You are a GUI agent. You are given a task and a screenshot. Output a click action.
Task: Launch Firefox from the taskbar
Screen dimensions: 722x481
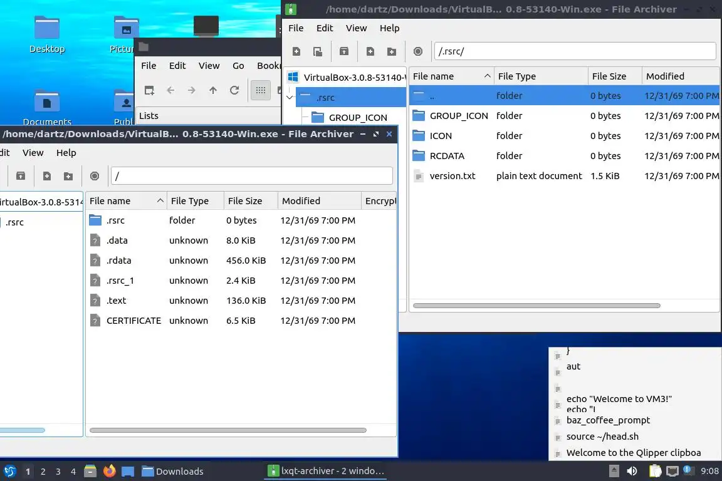coord(110,471)
